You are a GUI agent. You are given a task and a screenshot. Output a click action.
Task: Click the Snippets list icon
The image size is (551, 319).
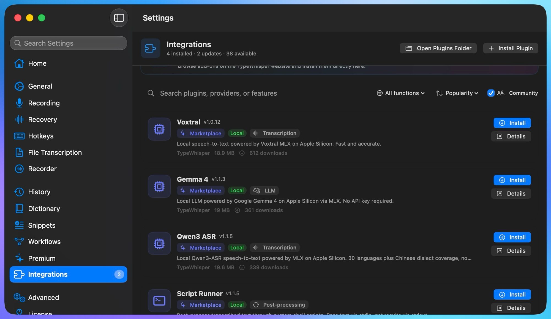pyautogui.click(x=19, y=225)
